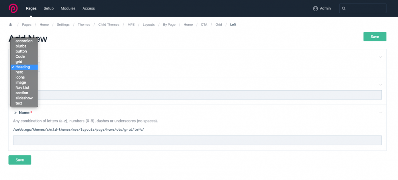Open Child Themes breadcrumb link
The height and width of the screenshot is (180, 398).
[109, 25]
